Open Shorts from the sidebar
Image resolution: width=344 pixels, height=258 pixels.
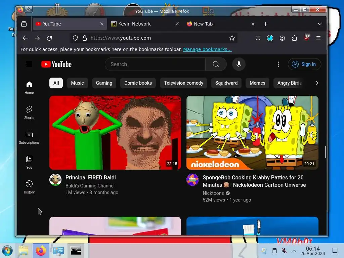pos(29,113)
